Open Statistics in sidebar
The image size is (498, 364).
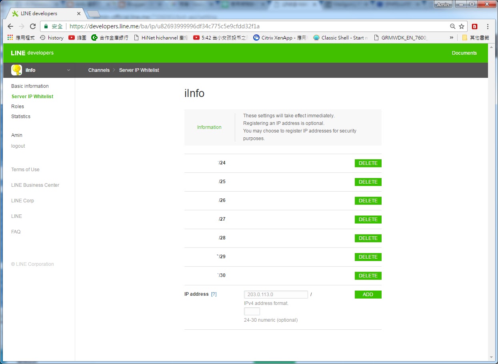pyautogui.click(x=21, y=117)
